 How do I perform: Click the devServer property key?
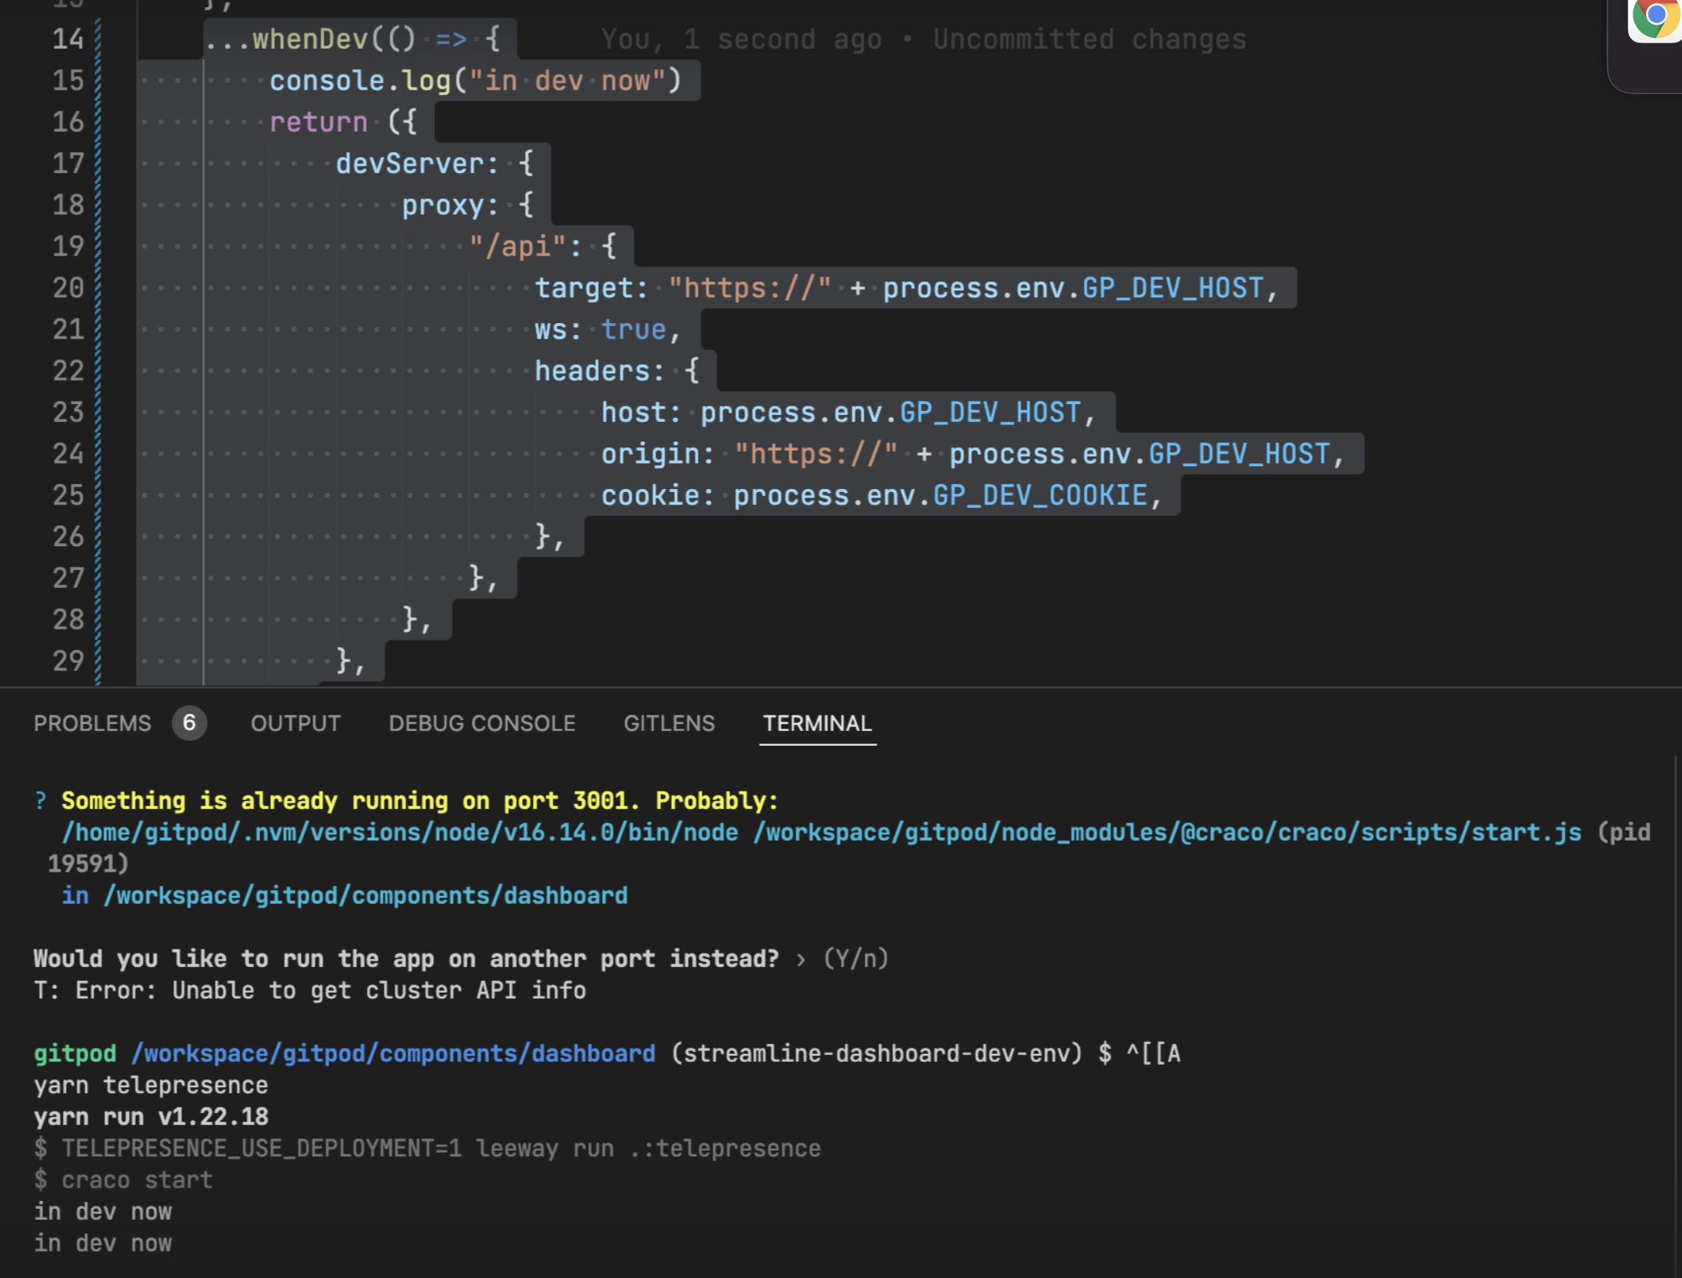point(409,163)
